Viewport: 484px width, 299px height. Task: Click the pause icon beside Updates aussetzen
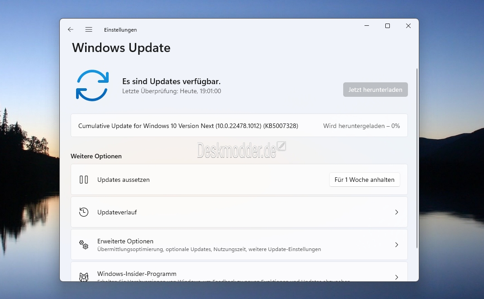pyautogui.click(x=84, y=180)
